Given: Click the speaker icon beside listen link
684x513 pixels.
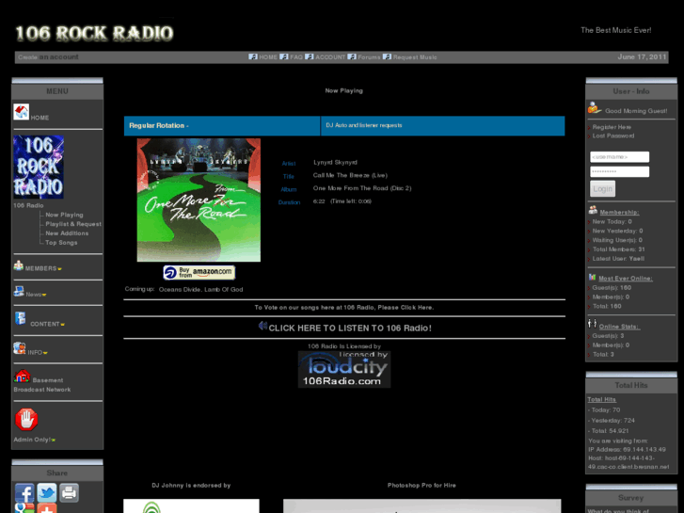Looking at the screenshot, I should point(262,326).
